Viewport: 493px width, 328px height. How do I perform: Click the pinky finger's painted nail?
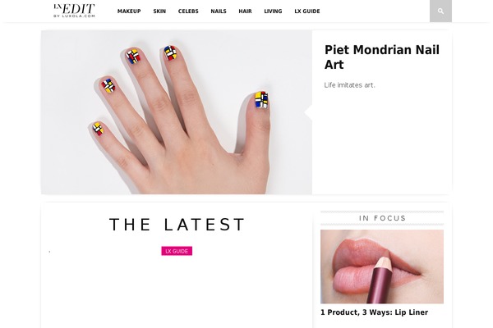click(98, 129)
